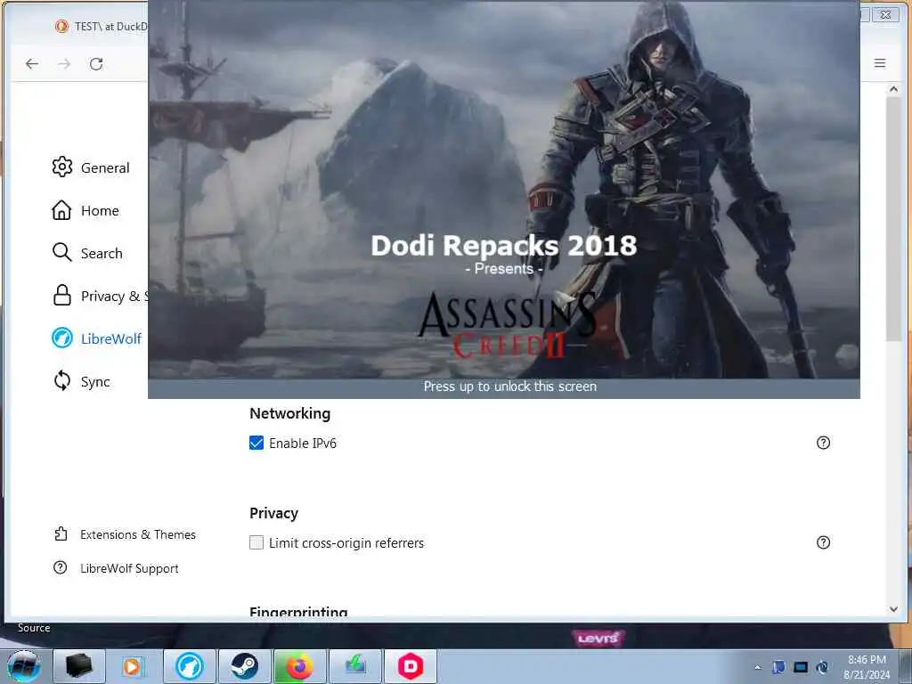Click the LibreWolf Support question mark icon
The image size is (912, 684).
point(60,567)
